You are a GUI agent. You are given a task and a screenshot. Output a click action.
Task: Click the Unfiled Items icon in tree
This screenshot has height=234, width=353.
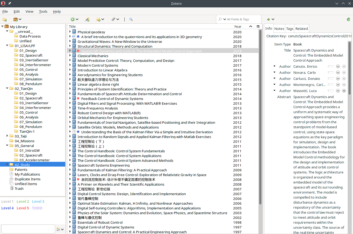(x=11, y=184)
